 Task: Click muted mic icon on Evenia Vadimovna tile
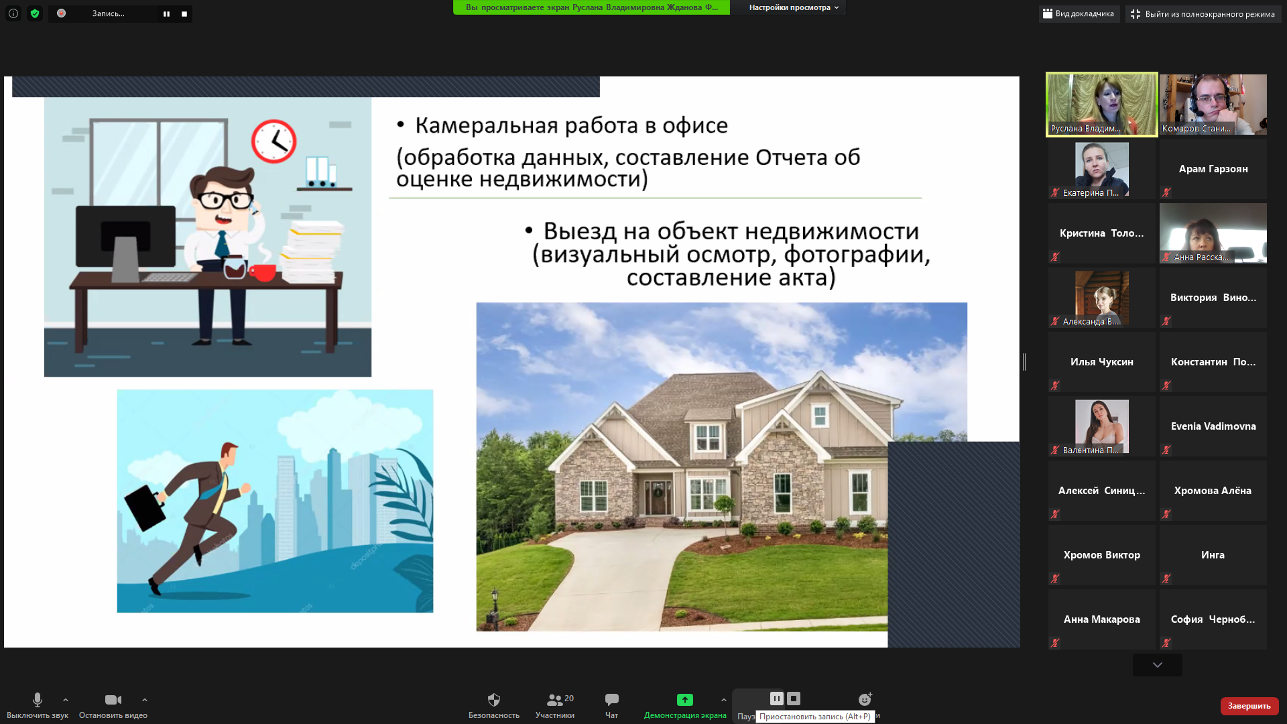pos(1166,450)
